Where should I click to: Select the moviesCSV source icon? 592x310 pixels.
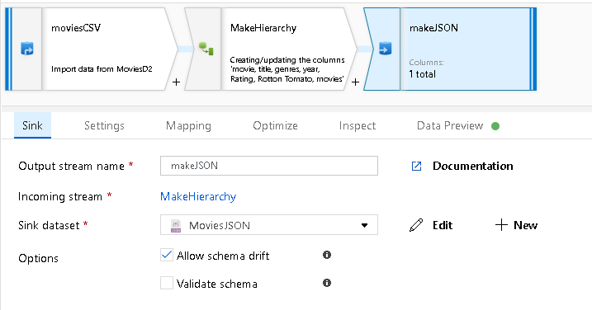(x=26, y=49)
